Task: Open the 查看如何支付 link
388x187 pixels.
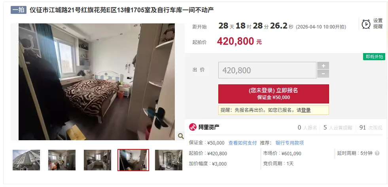Action: coord(242,143)
